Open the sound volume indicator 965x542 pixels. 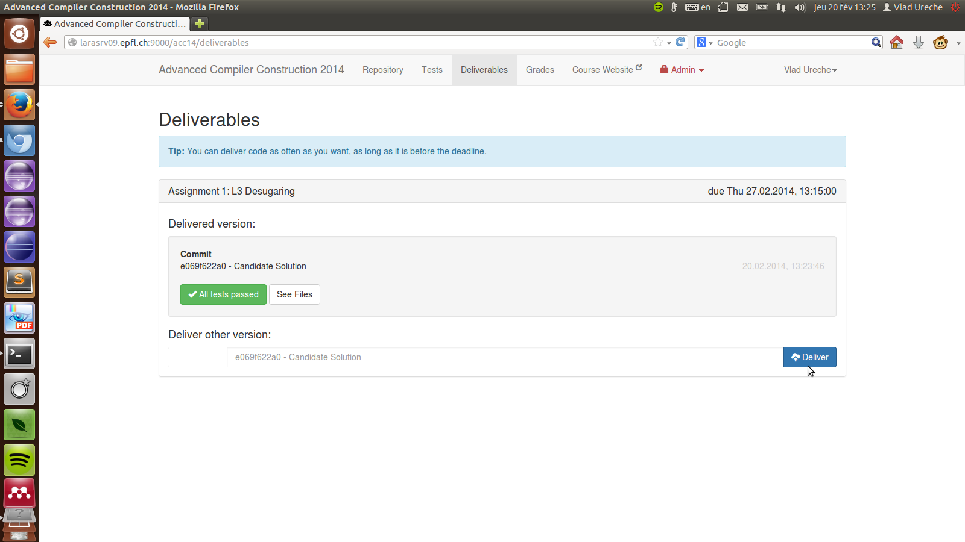(800, 7)
